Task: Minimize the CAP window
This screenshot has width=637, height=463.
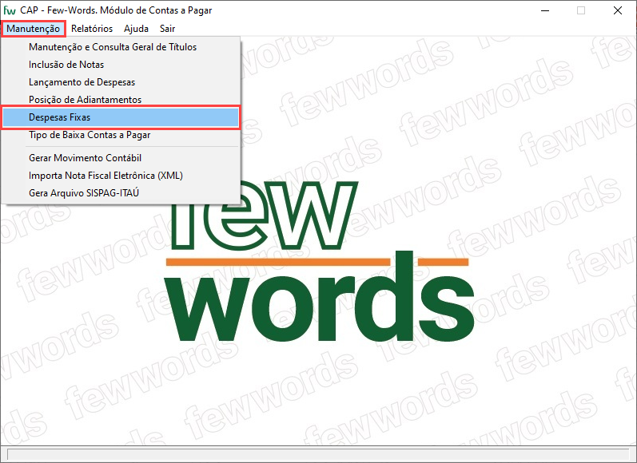Action: [545, 10]
